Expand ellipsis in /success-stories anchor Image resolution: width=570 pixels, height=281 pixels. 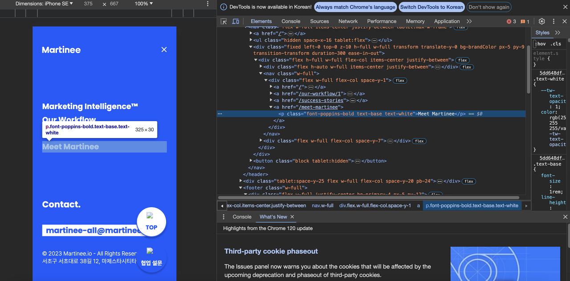coord(353,101)
